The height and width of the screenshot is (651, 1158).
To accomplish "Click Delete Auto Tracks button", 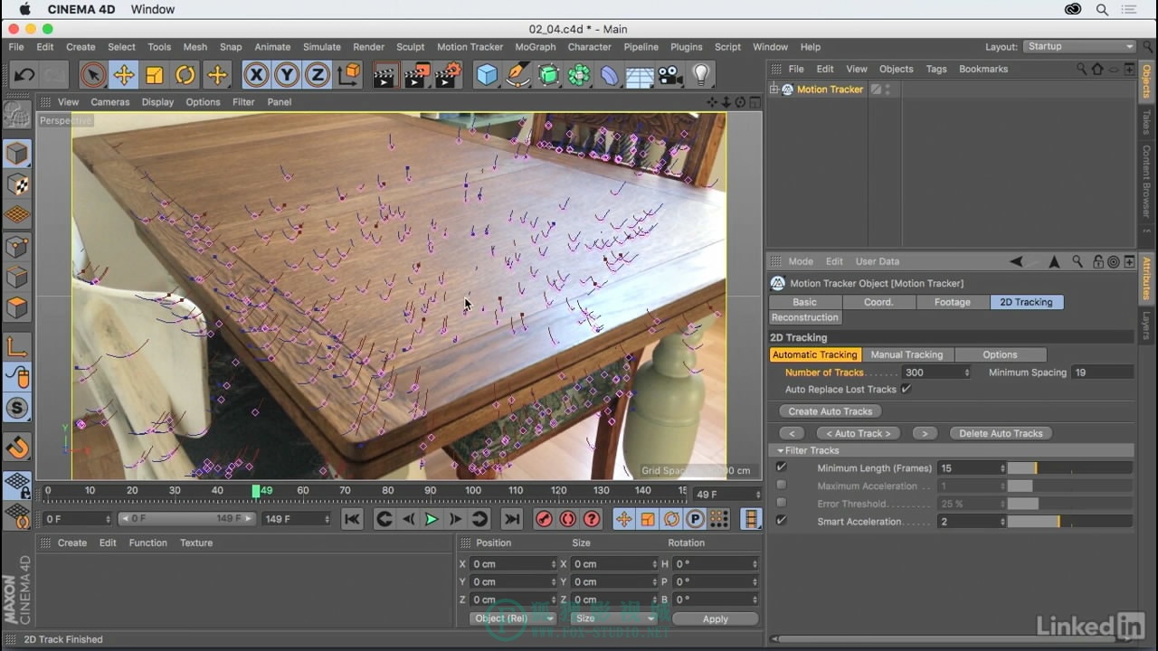I will (x=1001, y=433).
